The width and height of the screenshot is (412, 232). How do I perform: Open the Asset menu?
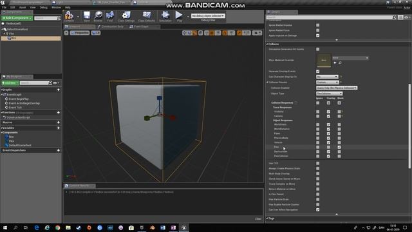[x=23, y=7]
